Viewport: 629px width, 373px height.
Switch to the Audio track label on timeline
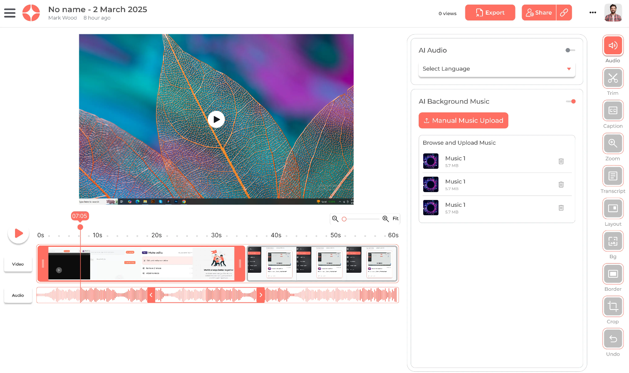point(18,295)
